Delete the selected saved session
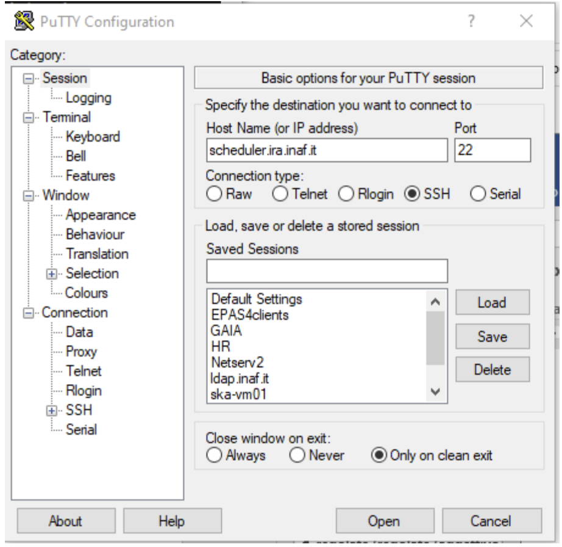562x547 pixels. point(493,370)
